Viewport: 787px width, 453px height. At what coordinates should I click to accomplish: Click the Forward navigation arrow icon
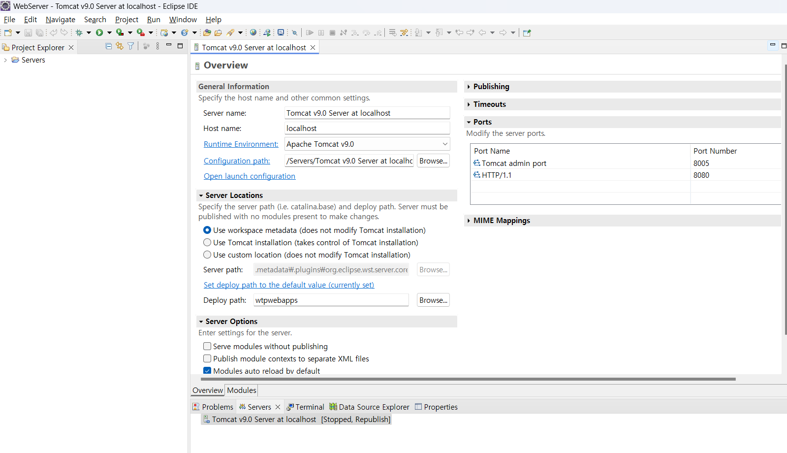[503, 32]
